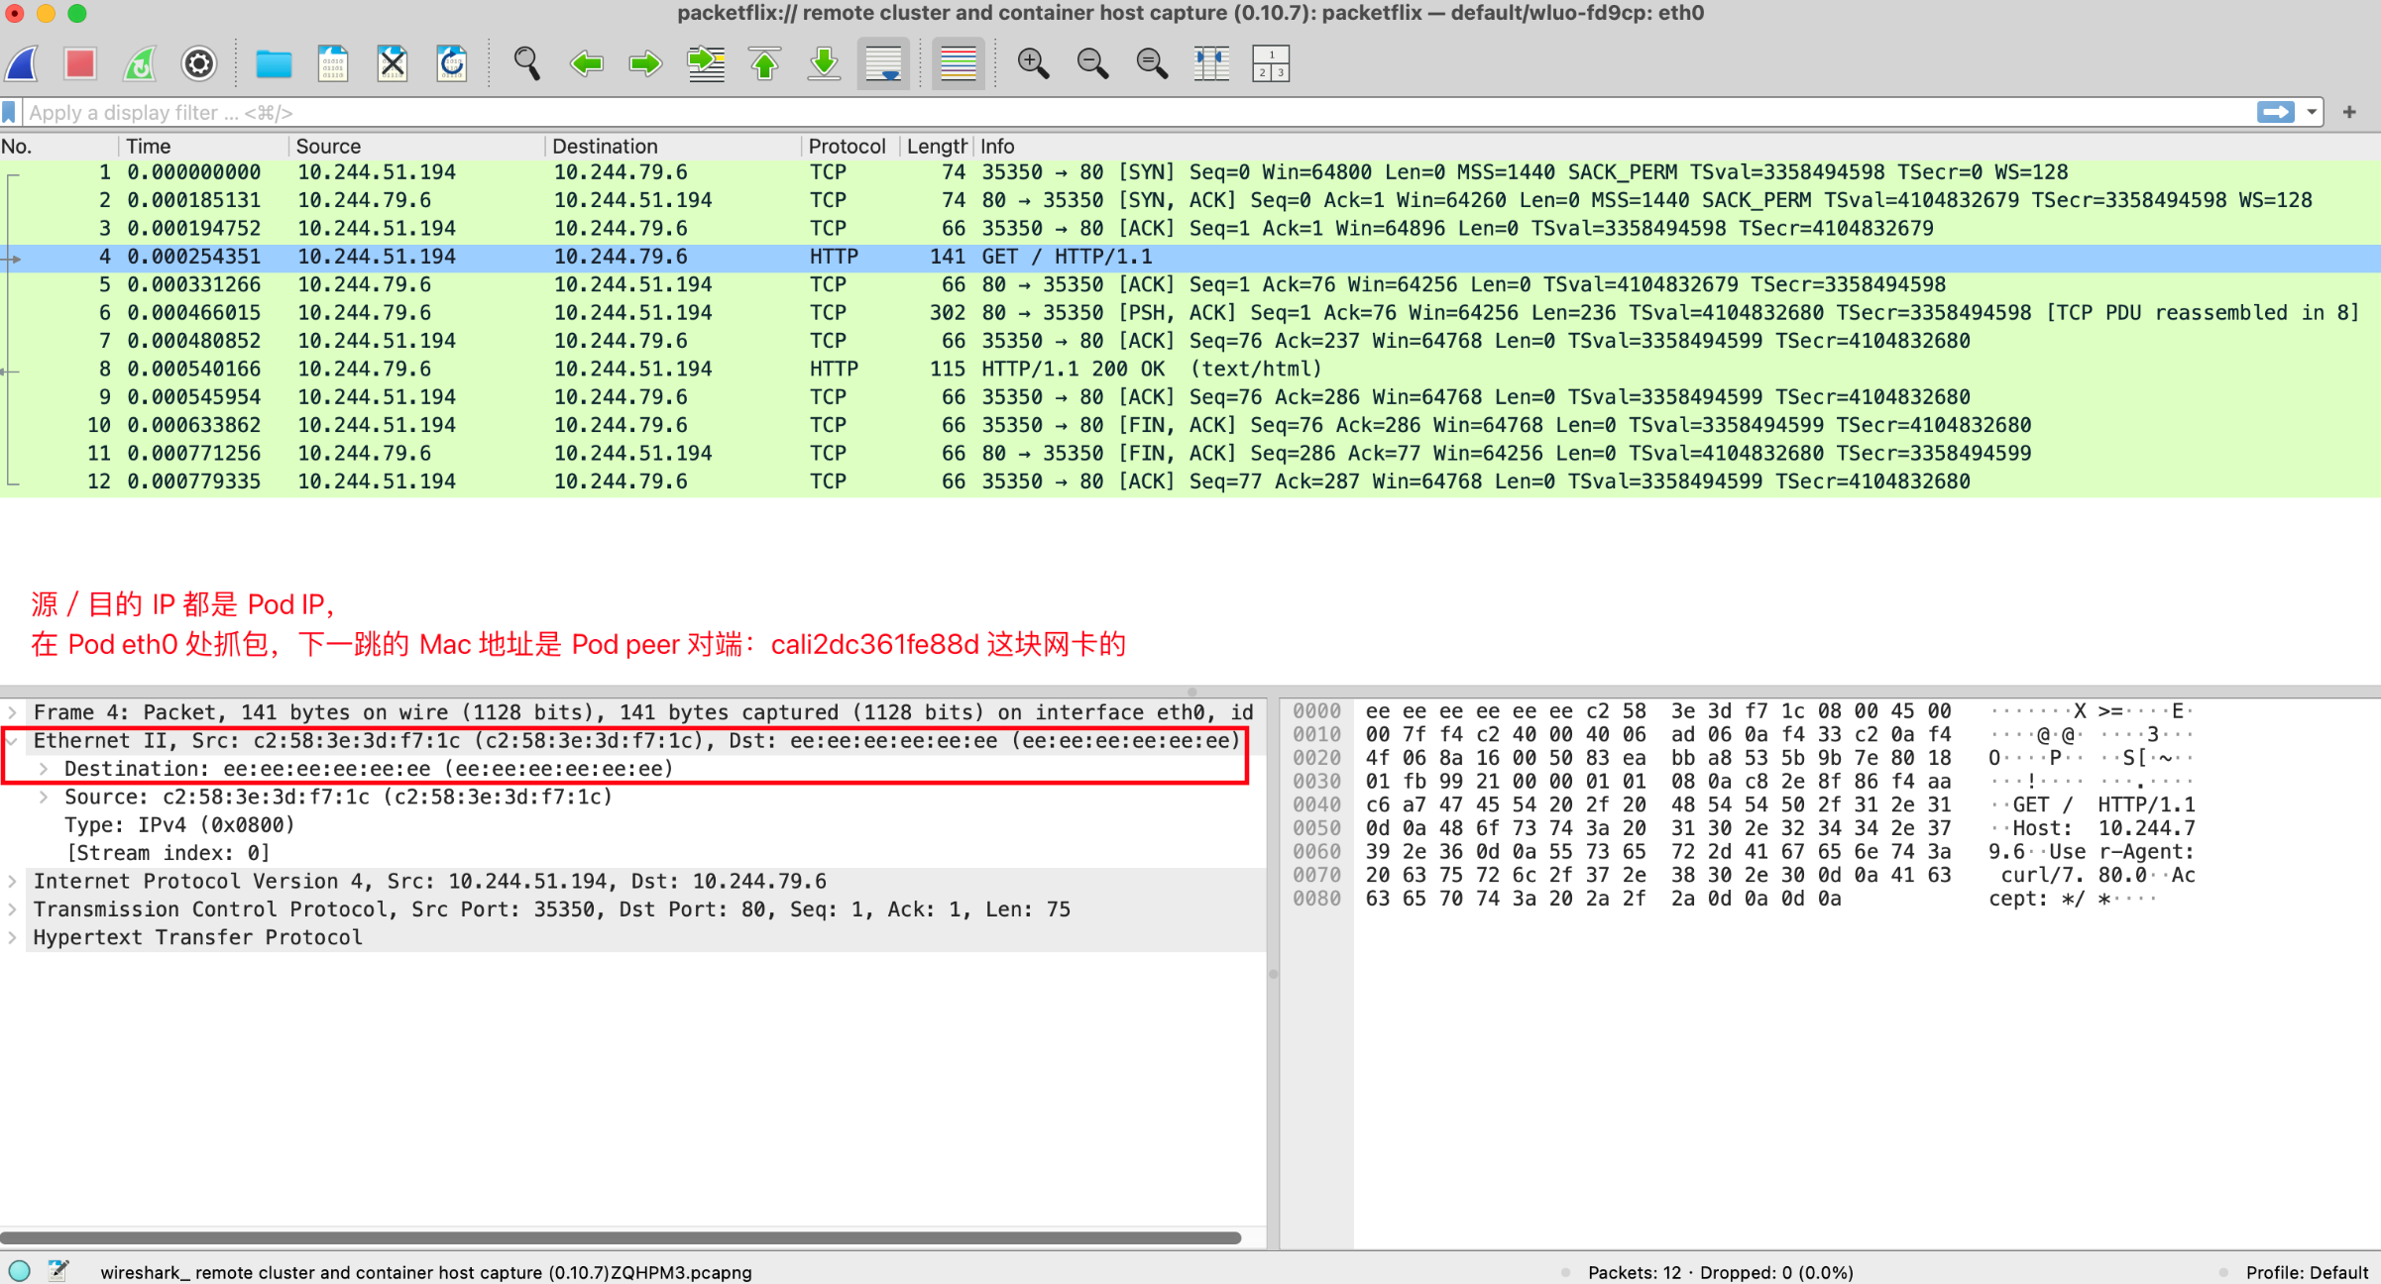Viewport: 2381px width, 1284px height.
Task: Click the plus add filter button
Action: 2348,112
